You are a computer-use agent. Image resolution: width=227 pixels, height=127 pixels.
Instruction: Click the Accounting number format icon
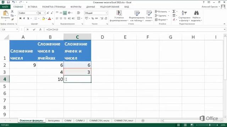[87, 18]
